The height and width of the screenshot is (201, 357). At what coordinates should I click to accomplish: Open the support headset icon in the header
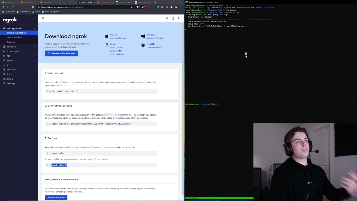167,18
